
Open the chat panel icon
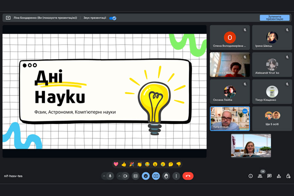[x=269, y=176]
